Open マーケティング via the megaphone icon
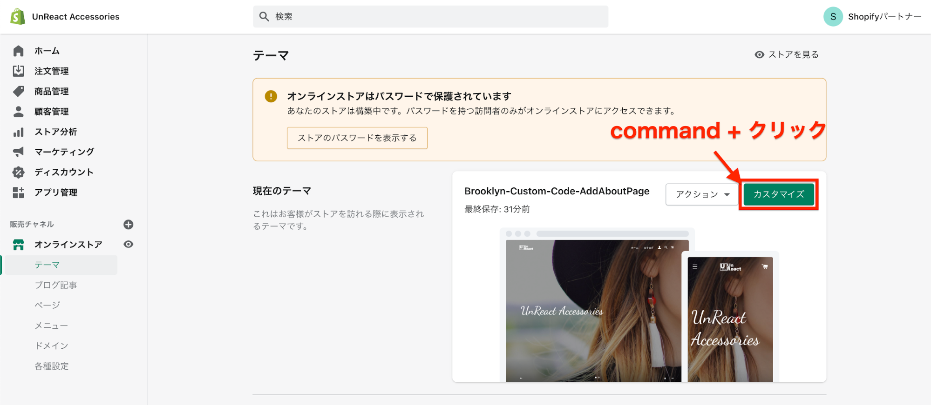Screen dimensions: 931x405 tap(19, 152)
